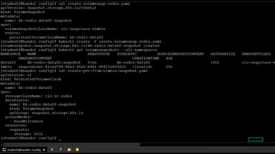Click the terminal icon on the session tab
Screen dimensions: 275x154
pyautogui.click(x=4, y=150)
